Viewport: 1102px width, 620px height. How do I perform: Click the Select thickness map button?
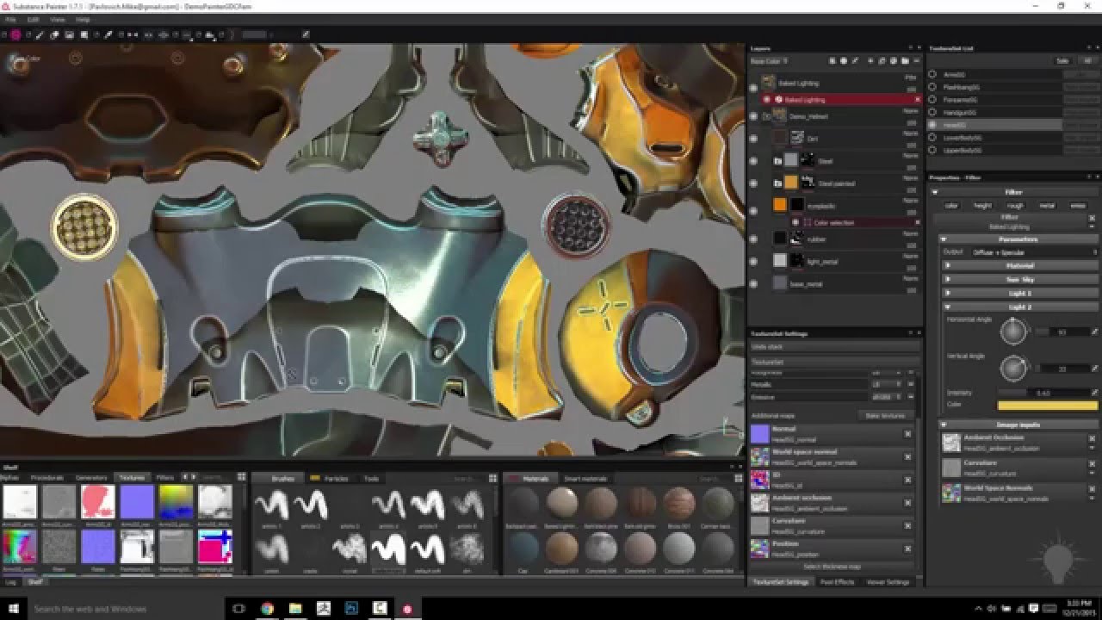coord(832,567)
